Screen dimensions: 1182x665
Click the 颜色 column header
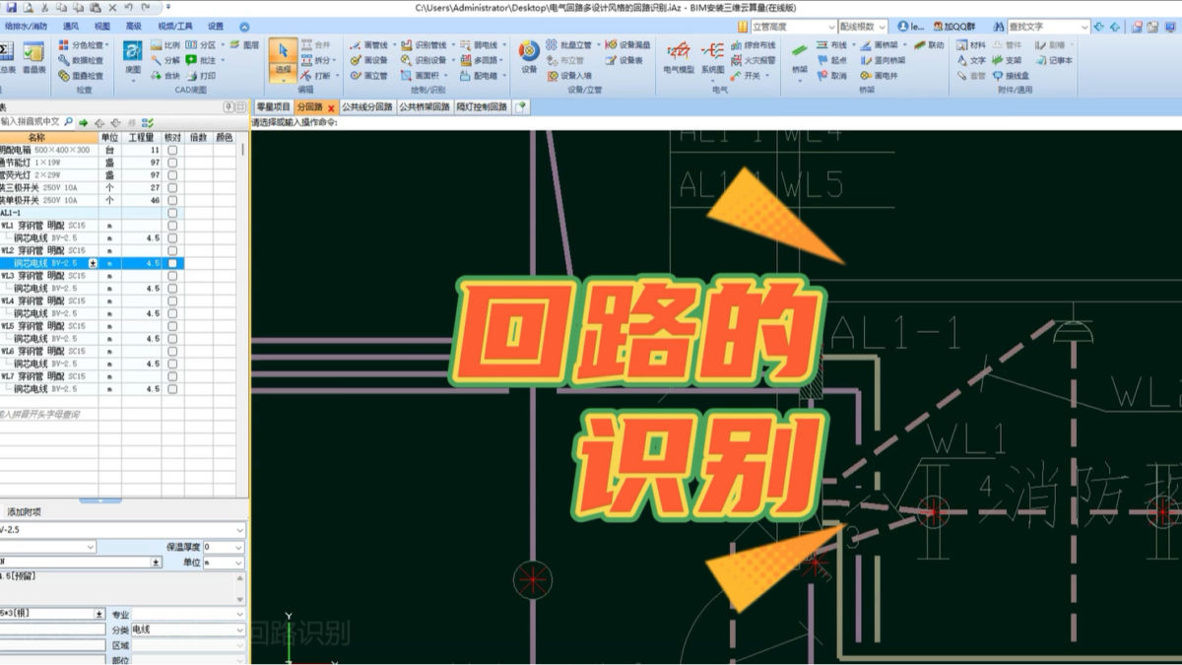(225, 137)
